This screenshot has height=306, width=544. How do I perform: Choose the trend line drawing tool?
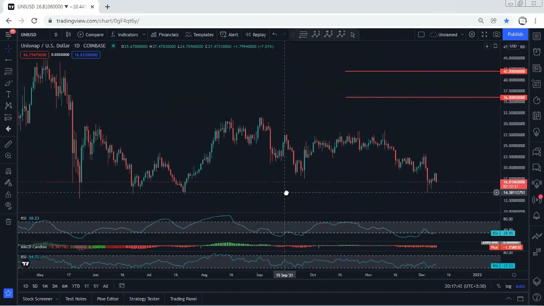tap(8, 60)
